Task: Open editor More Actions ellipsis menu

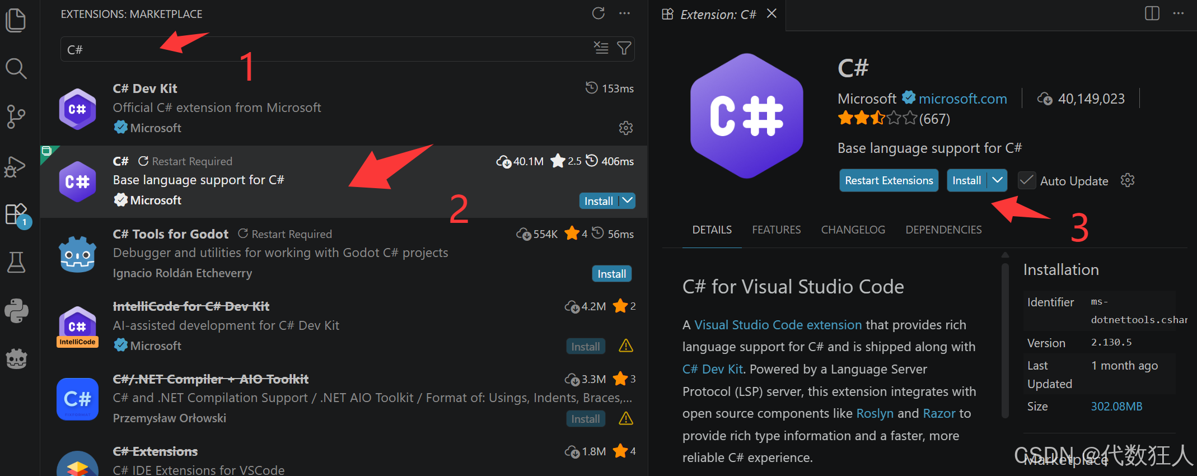Action: [1179, 13]
